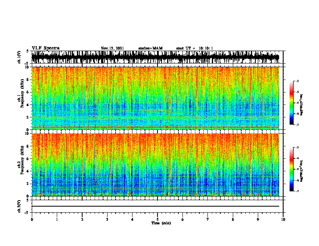Select the "Nov.13, 2021" date text
The image size is (319, 246).
(x=112, y=48)
